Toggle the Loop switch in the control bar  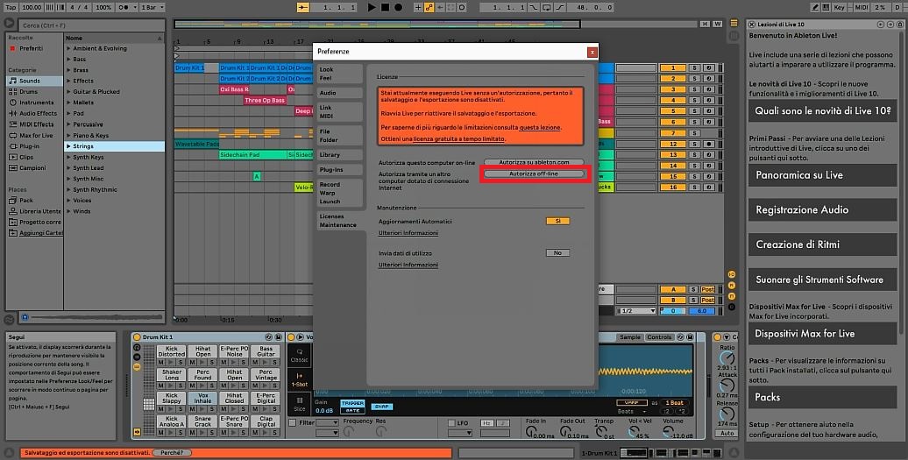point(546,8)
